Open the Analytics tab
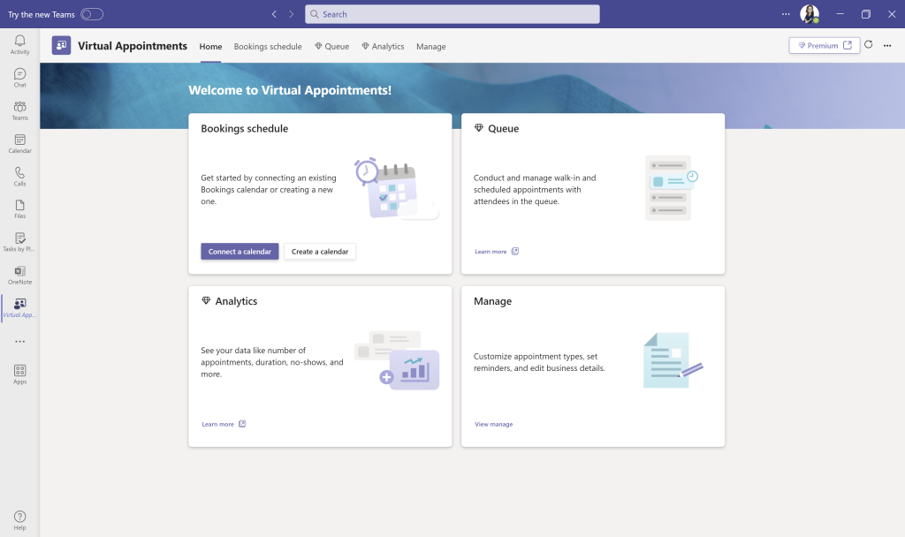Viewport: 905px width, 537px height. (x=383, y=46)
